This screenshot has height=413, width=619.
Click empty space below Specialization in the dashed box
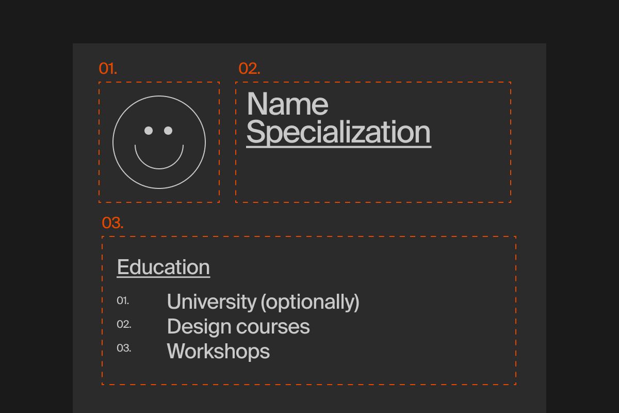pyautogui.click(x=371, y=176)
